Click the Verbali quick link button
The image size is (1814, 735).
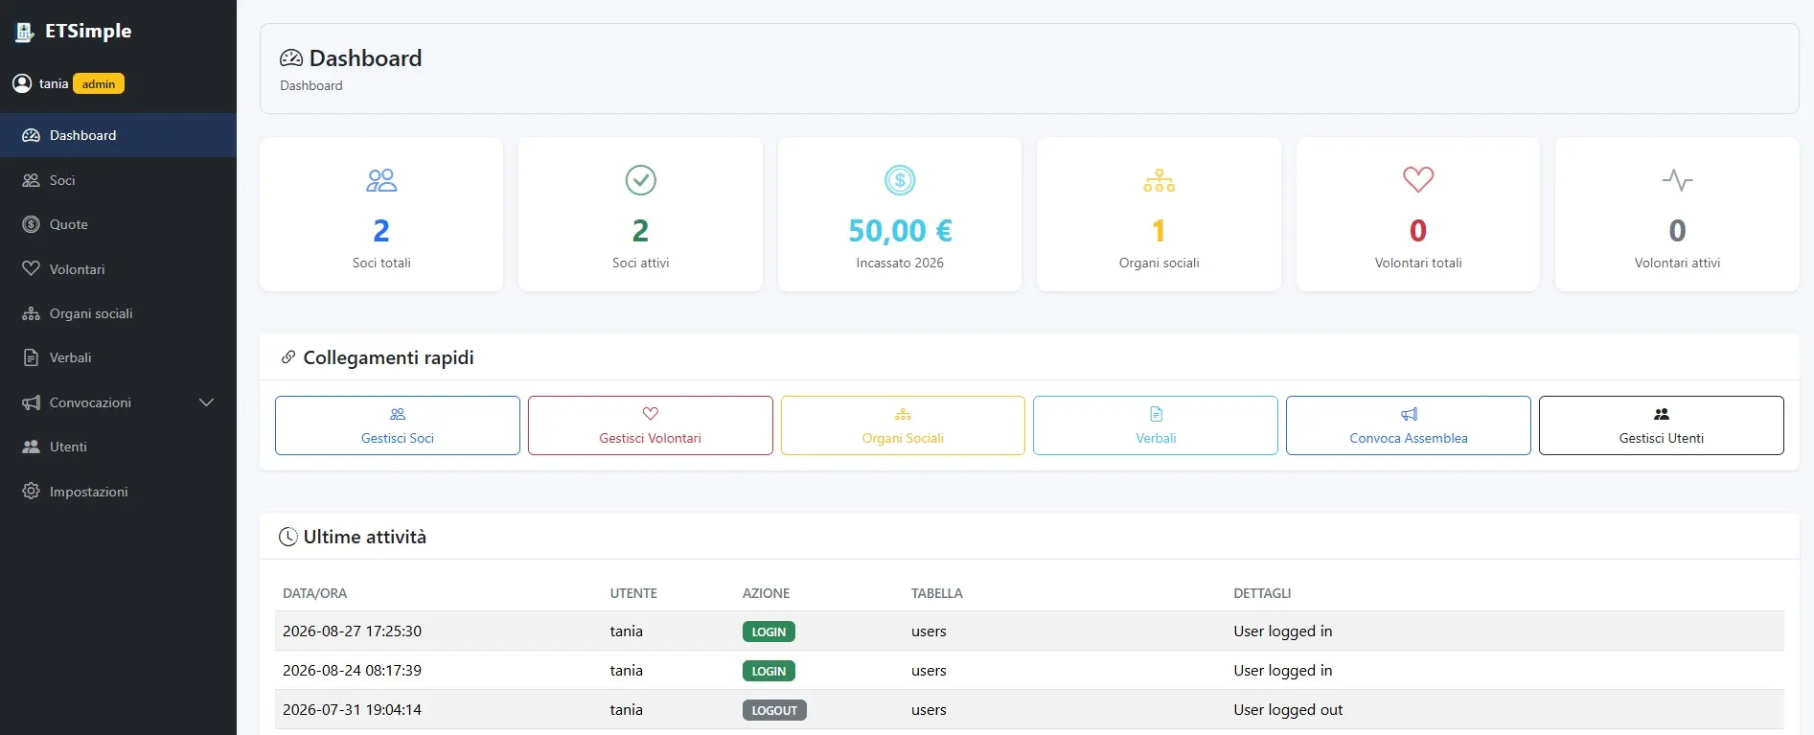1156,425
